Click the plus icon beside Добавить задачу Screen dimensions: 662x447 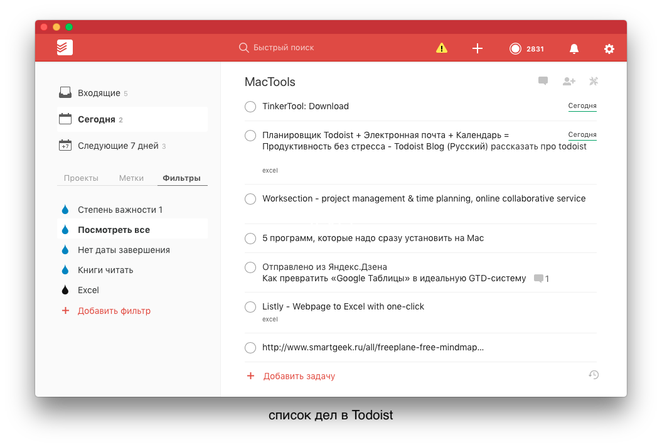(250, 375)
